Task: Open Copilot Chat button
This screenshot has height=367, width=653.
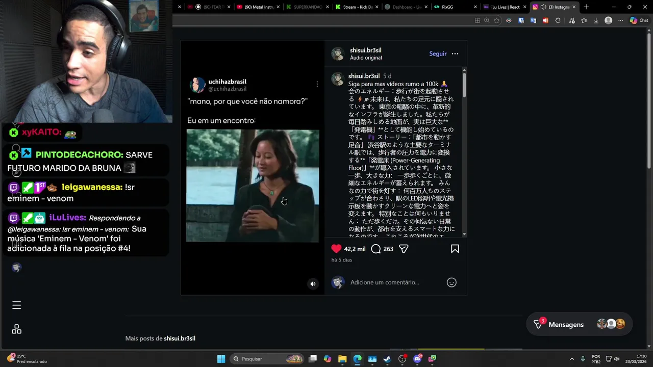Action: [x=639, y=20]
